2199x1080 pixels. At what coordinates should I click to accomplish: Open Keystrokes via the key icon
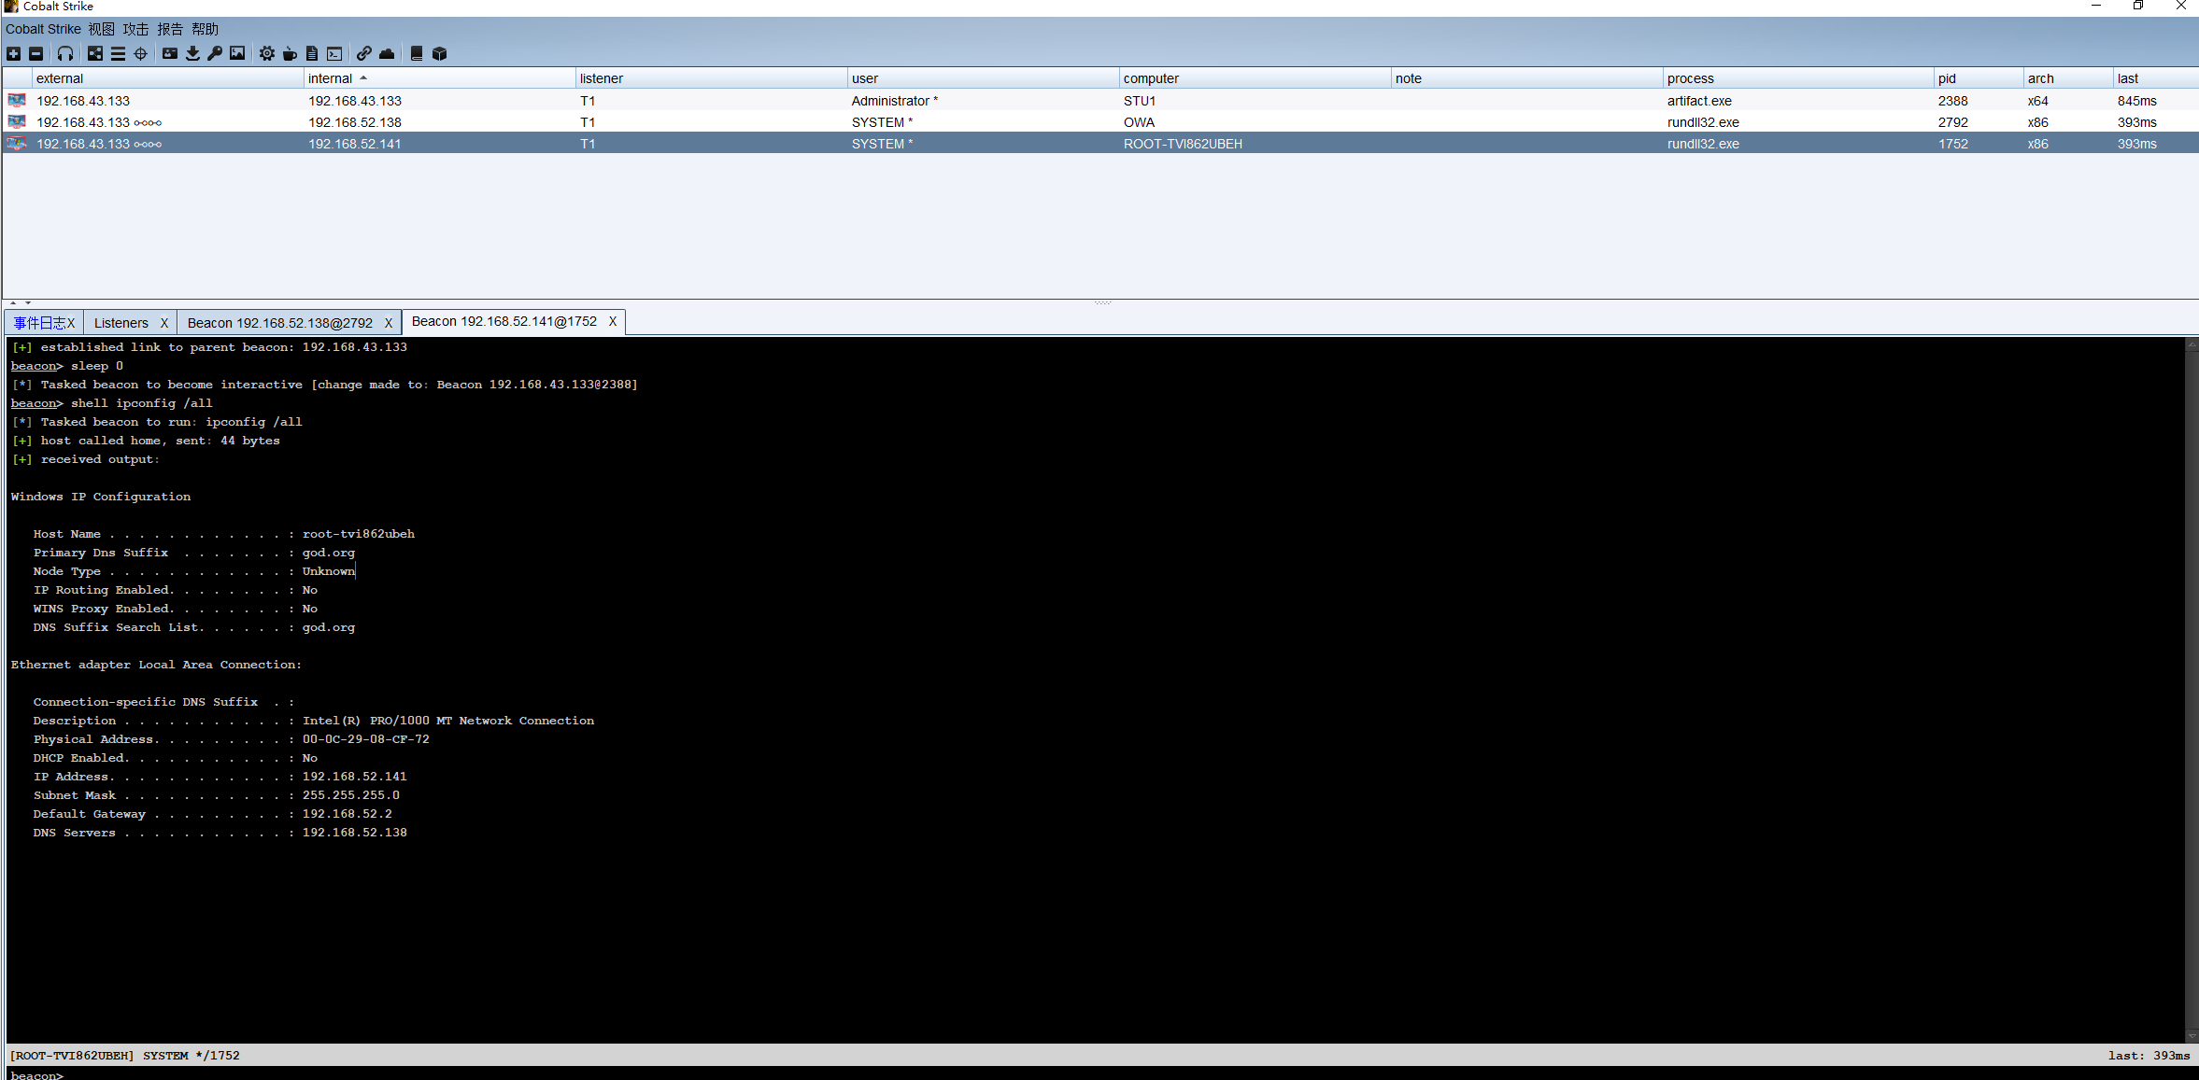pyautogui.click(x=215, y=53)
